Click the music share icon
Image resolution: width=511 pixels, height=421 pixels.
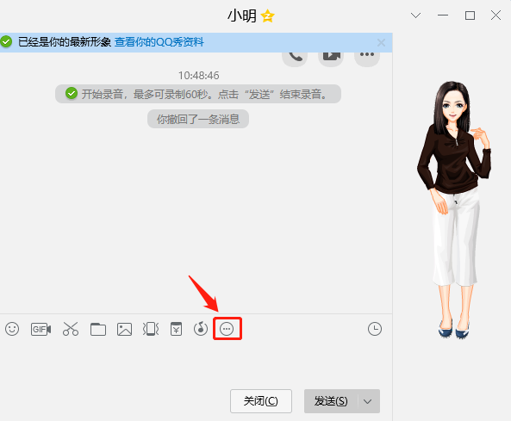click(x=201, y=329)
